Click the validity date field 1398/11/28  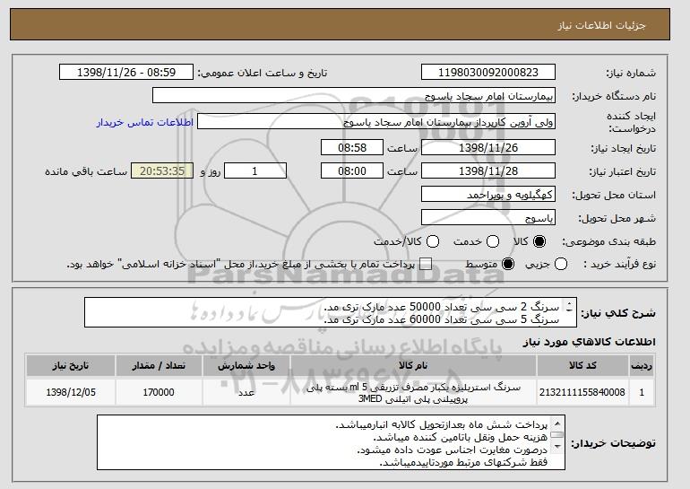[x=488, y=171]
